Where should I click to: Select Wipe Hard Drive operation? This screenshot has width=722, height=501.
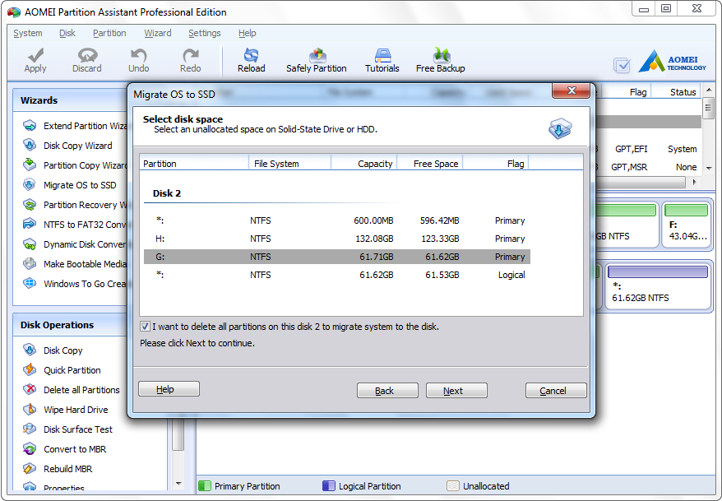coord(66,410)
